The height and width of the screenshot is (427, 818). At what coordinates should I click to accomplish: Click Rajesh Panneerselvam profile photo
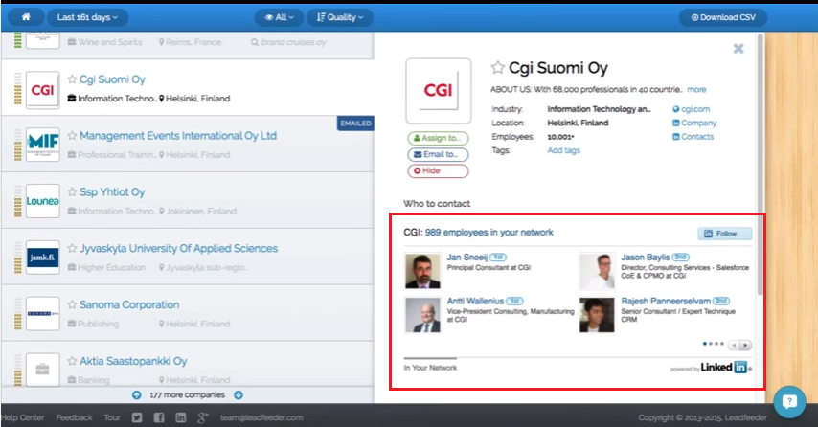pos(597,315)
